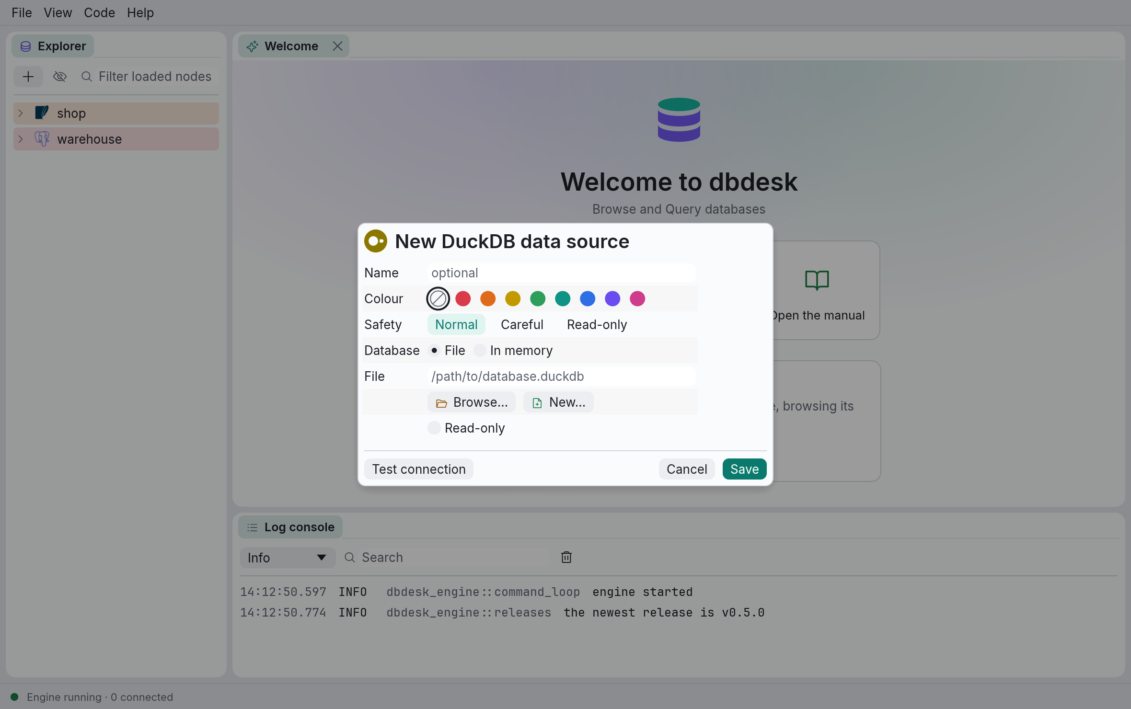Close the Welcome tab
This screenshot has width=1131, height=709.
click(x=337, y=46)
